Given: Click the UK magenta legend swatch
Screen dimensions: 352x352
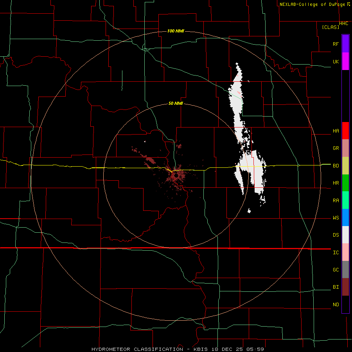Looking at the screenshot, I should pos(345,61).
